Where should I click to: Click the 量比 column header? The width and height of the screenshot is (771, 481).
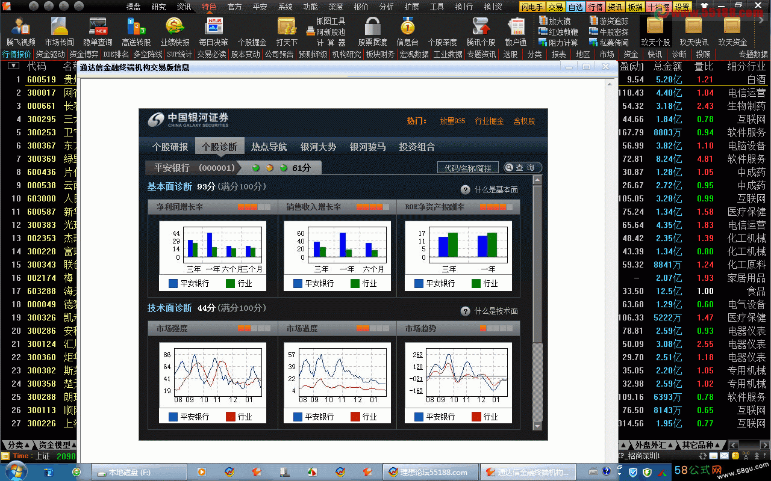[704, 66]
